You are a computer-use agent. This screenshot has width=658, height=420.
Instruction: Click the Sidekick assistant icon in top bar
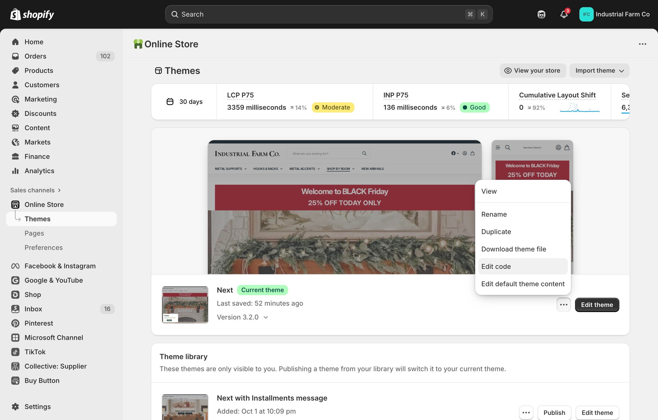pyautogui.click(x=541, y=14)
